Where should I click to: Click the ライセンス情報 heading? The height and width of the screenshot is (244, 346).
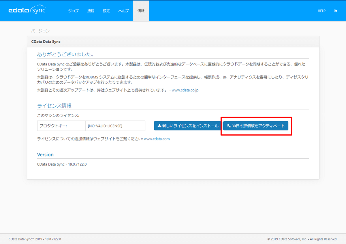click(x=54, y=106)
